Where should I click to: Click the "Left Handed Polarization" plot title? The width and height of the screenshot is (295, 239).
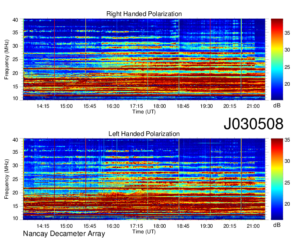point(144,134)
